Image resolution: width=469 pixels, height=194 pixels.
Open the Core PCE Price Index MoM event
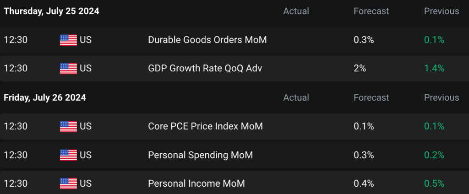pos(205,126)
